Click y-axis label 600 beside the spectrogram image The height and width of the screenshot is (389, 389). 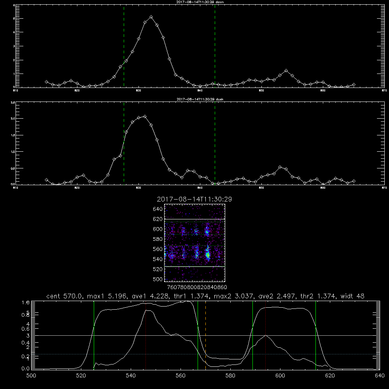click(158, 229)
